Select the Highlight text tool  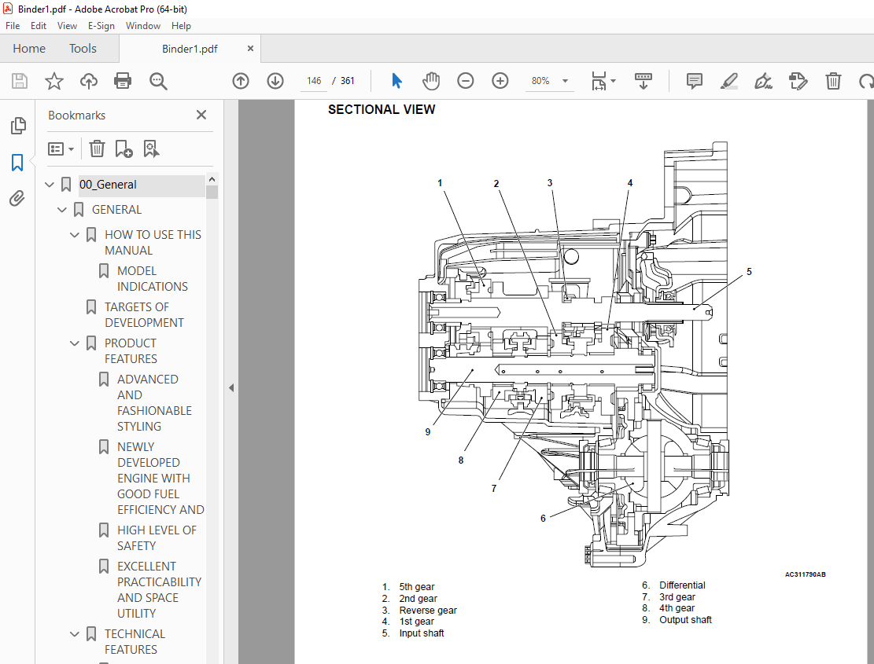pos(728,80)
